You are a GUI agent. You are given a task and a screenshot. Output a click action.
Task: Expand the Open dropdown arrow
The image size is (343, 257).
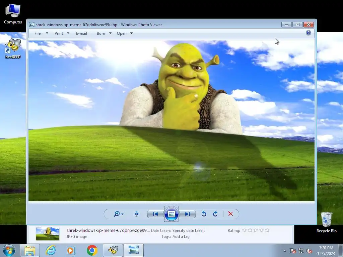131,33
